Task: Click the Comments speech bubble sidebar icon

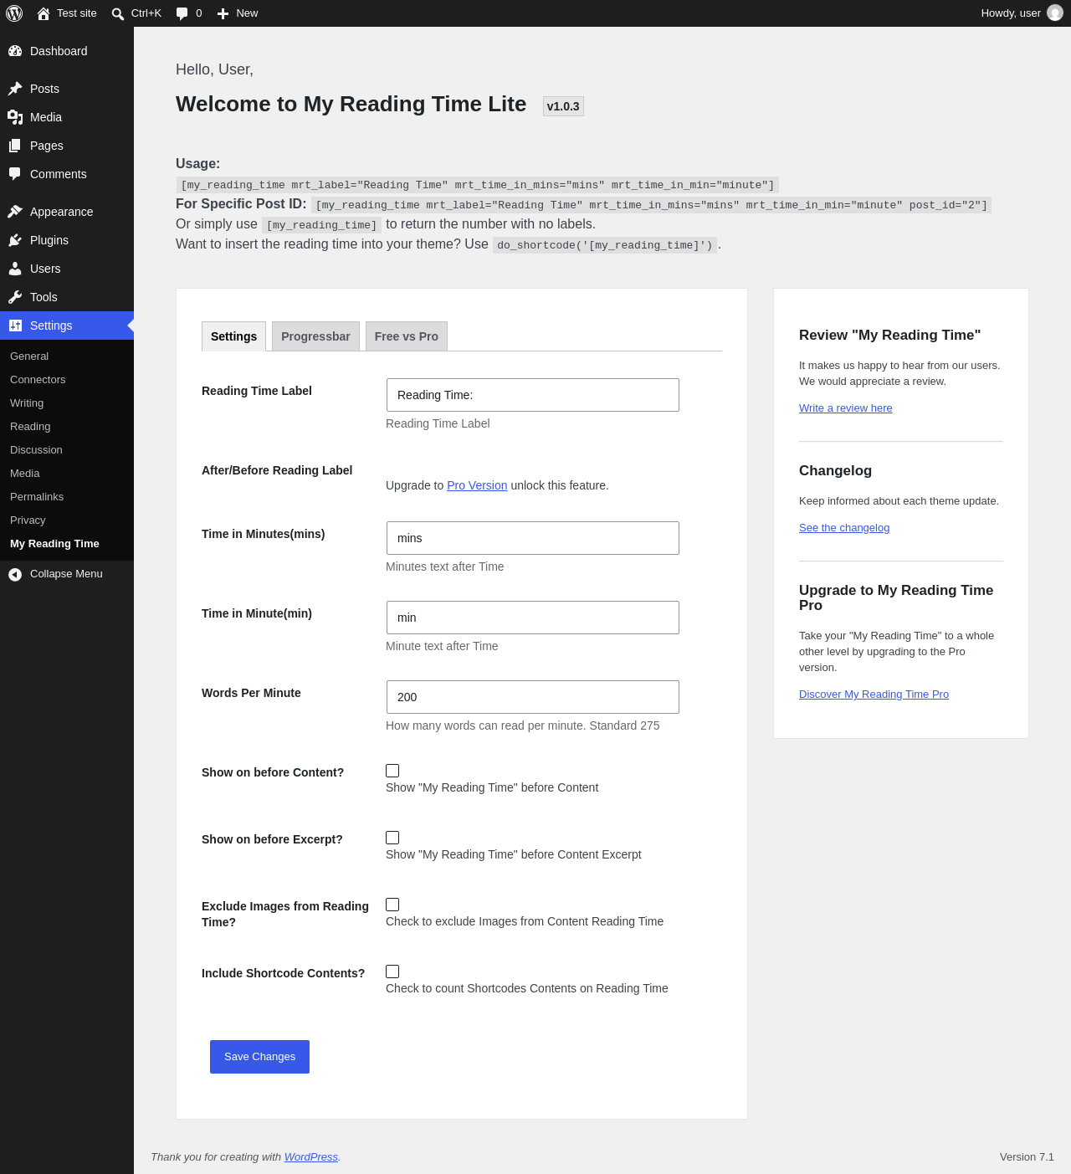Action: [15, 174]
